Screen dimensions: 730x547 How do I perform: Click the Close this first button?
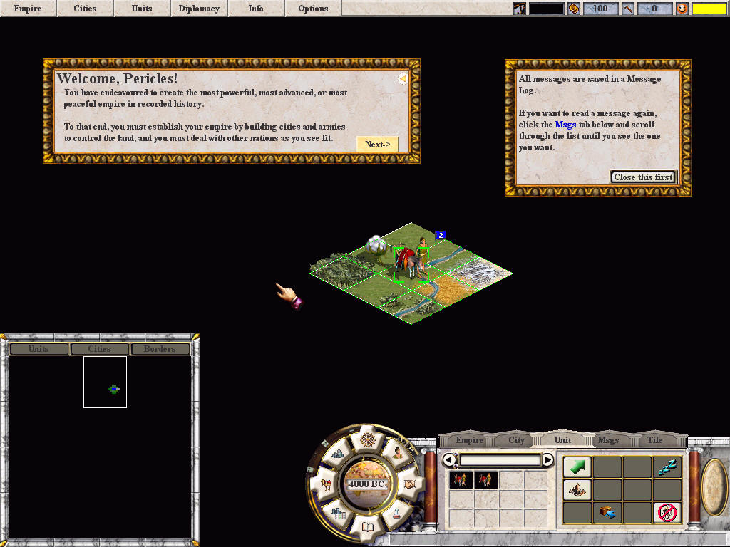[x=643, y=177]
